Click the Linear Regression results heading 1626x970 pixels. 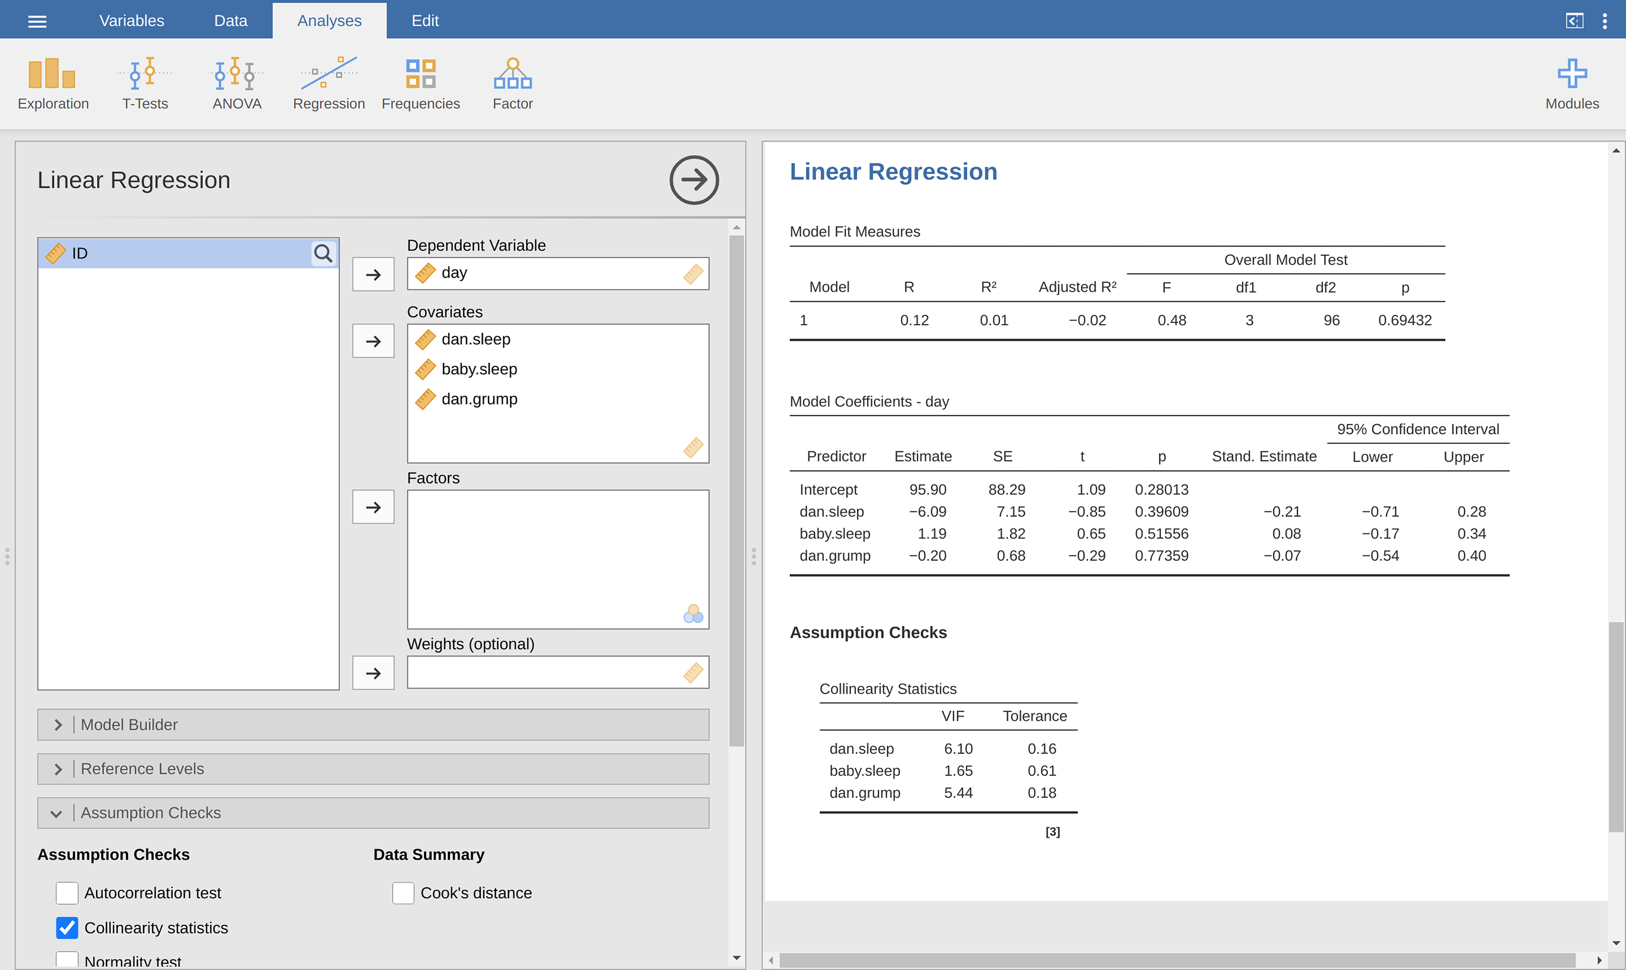893,172
